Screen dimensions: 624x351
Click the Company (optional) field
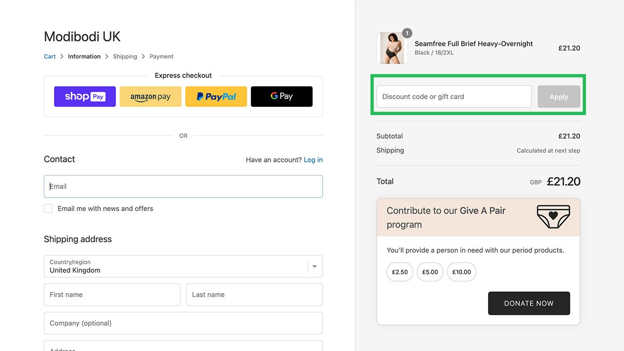tap(183, 323)
